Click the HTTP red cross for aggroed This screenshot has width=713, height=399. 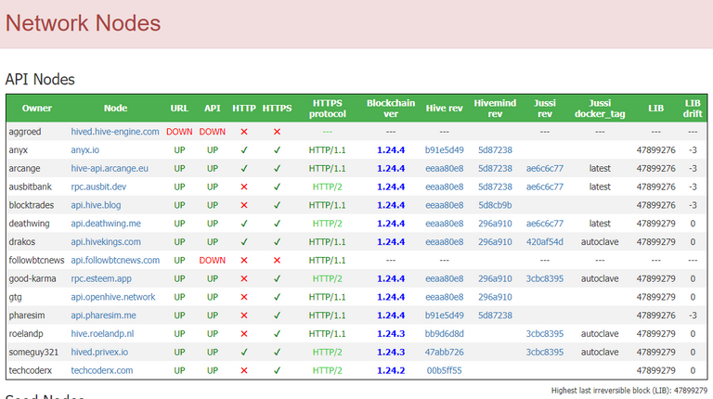pos(244,132)
